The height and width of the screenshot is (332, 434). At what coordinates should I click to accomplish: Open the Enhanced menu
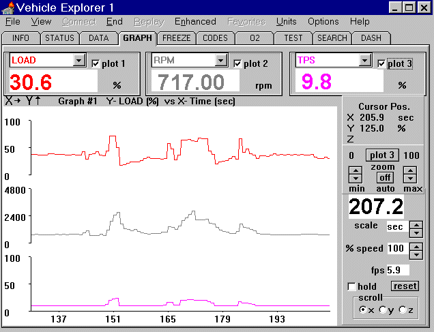tap(195, 22)
